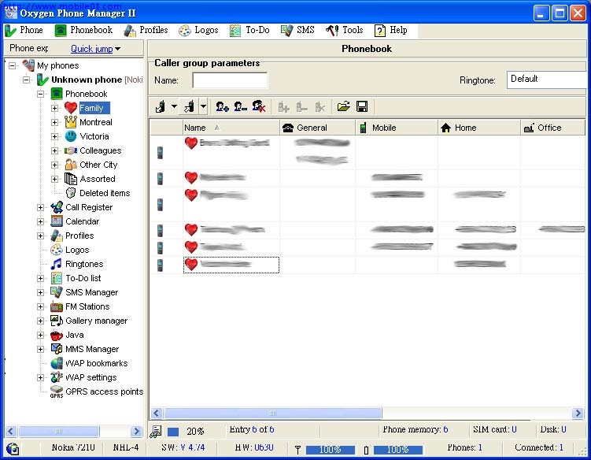Collapse the Unknown phone node

(27, 80)
